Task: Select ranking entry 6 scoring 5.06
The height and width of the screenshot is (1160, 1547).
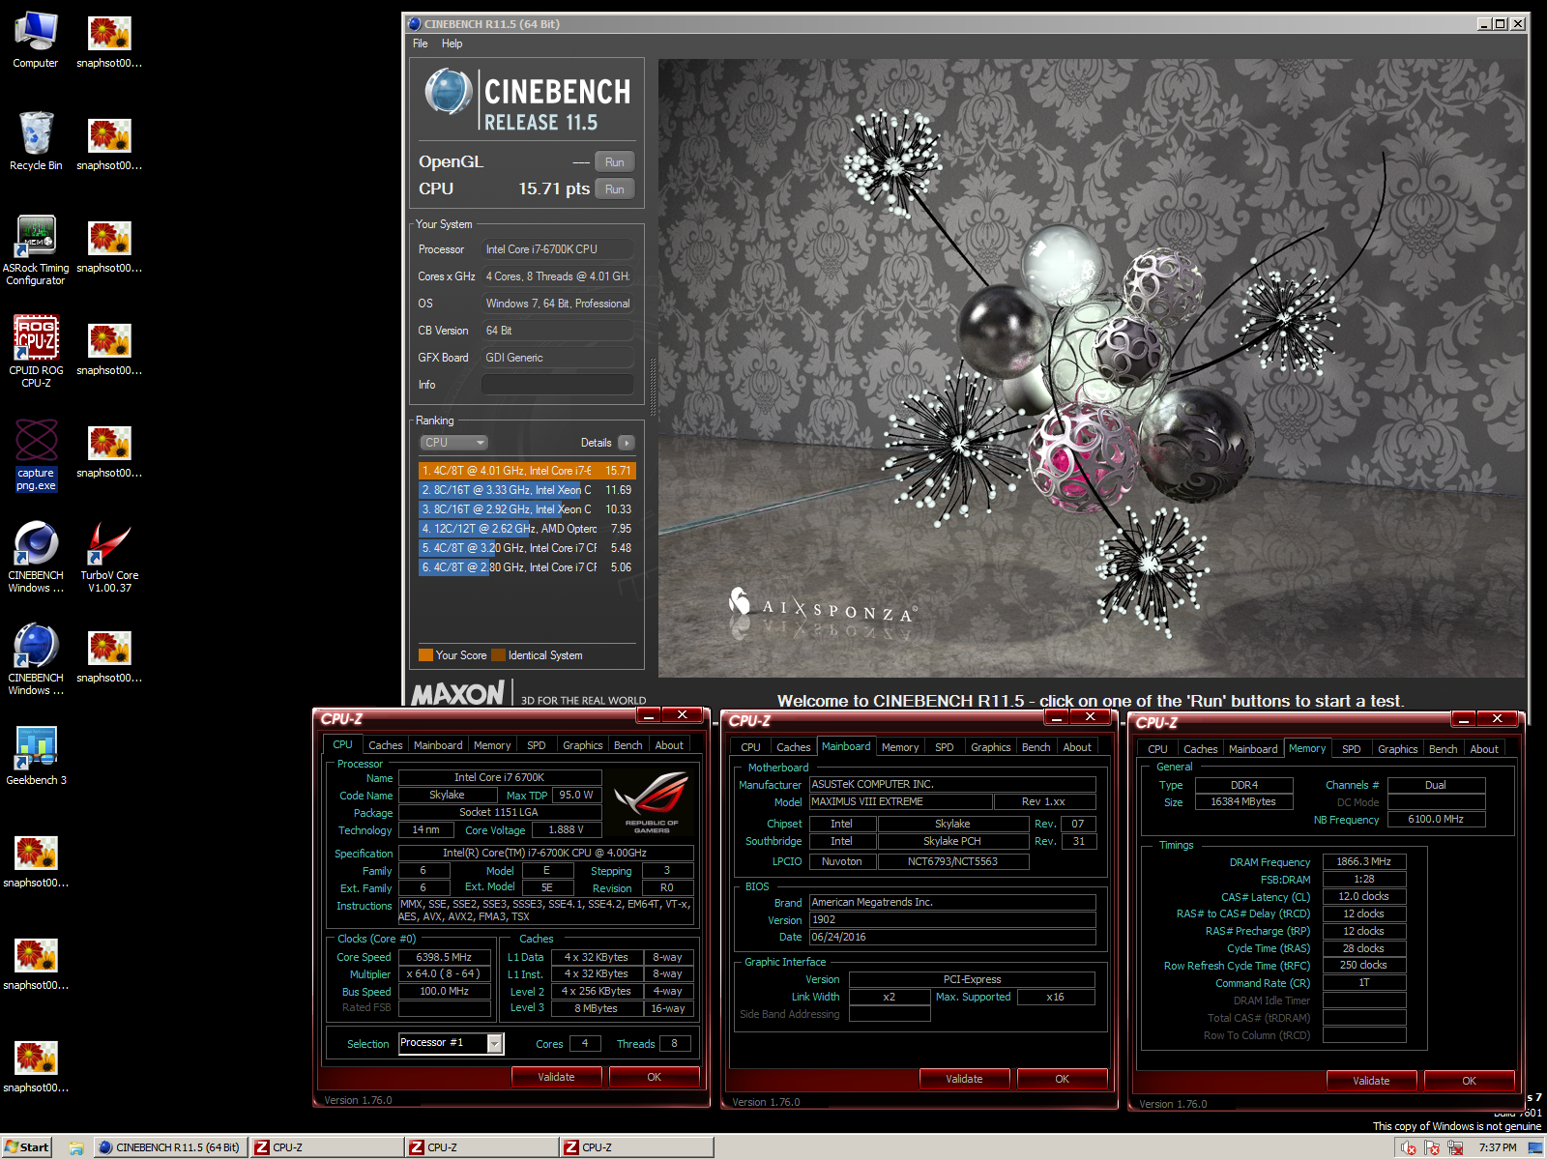Action: point(527,567)
